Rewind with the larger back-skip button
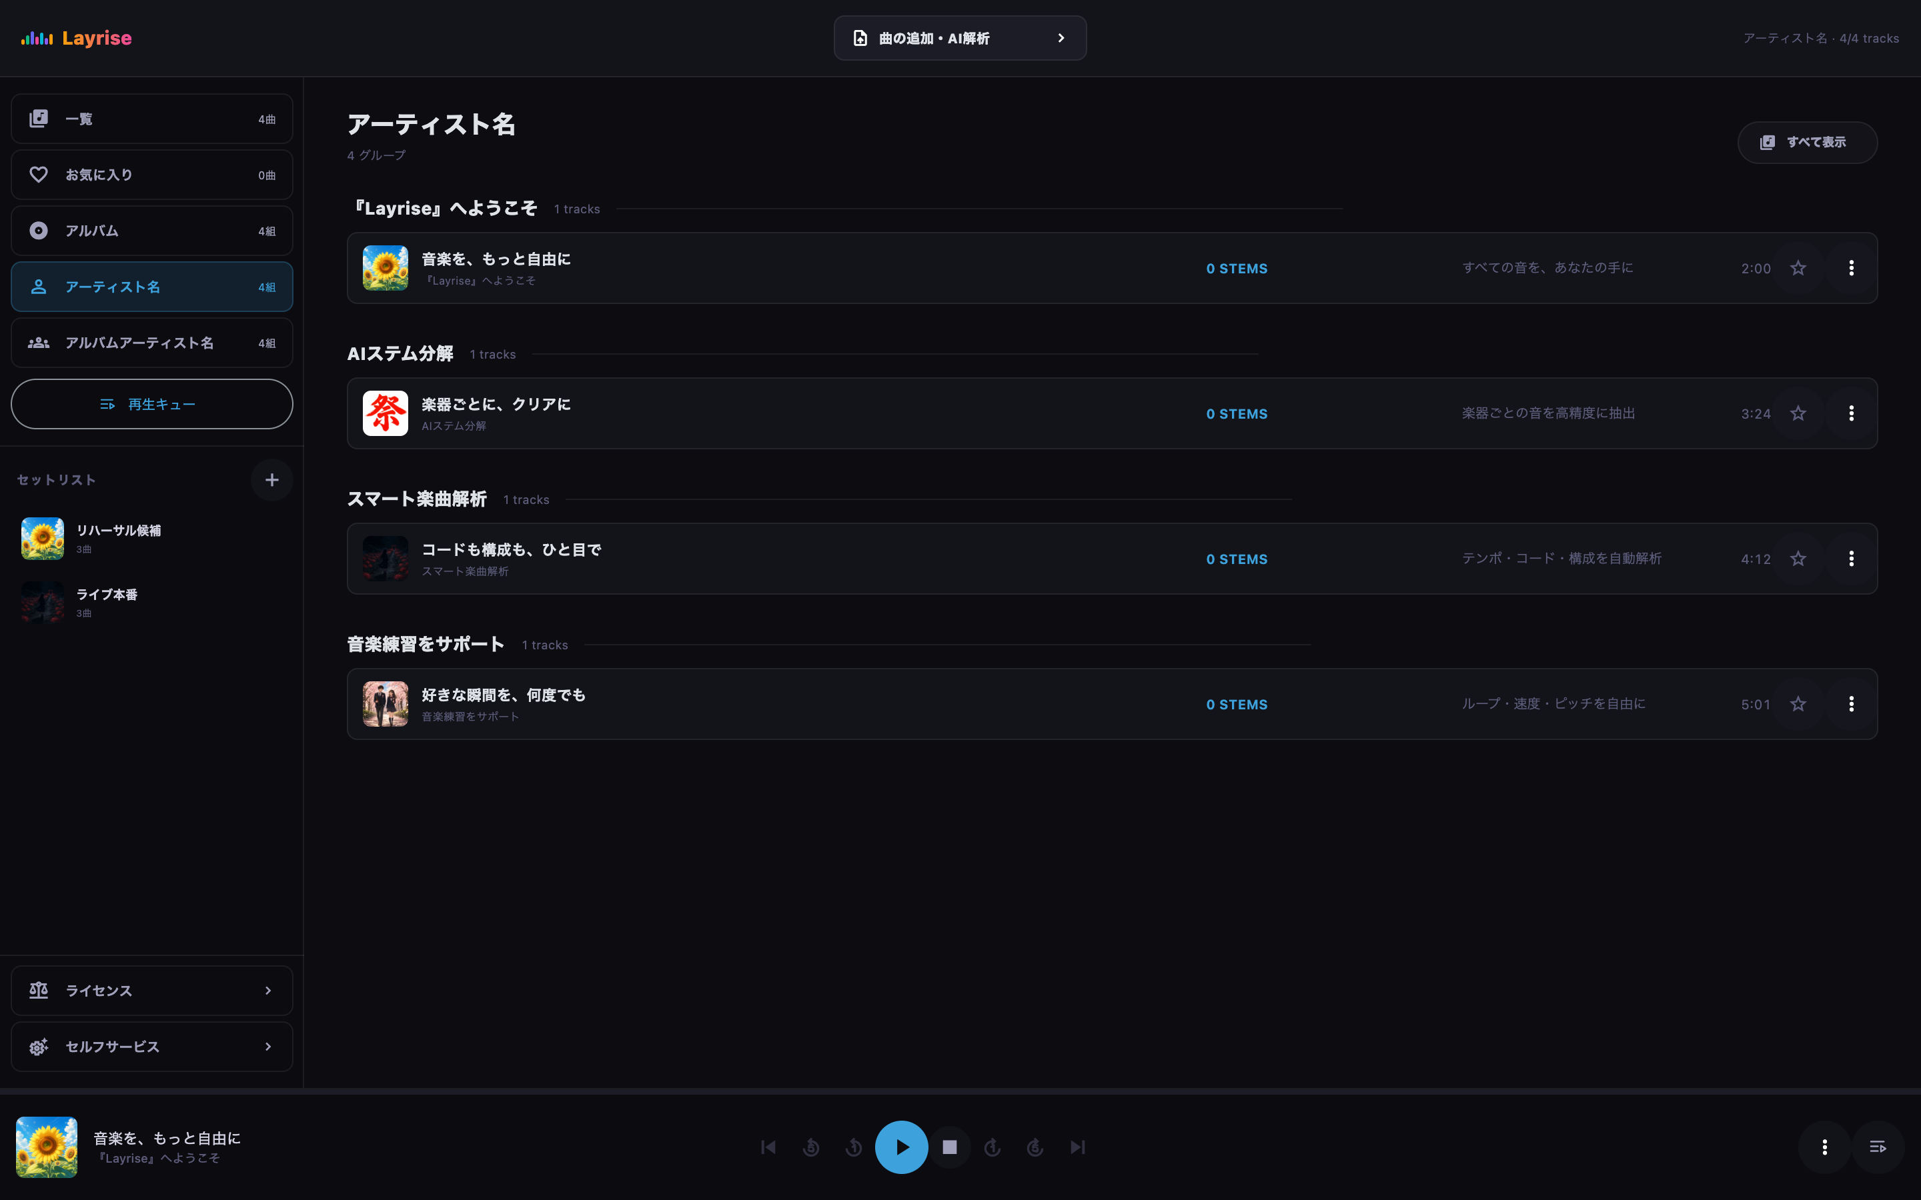The width and height of the screenshot is (1921, 1200). pos(811,1147)
